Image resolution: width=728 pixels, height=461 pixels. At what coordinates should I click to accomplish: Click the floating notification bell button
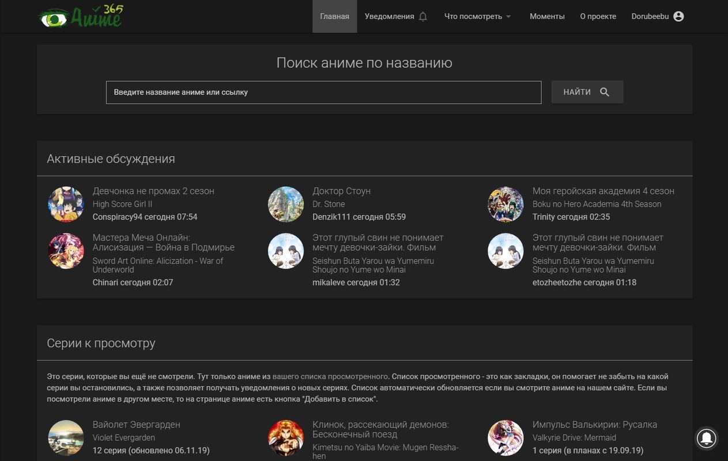click(707, 438)
